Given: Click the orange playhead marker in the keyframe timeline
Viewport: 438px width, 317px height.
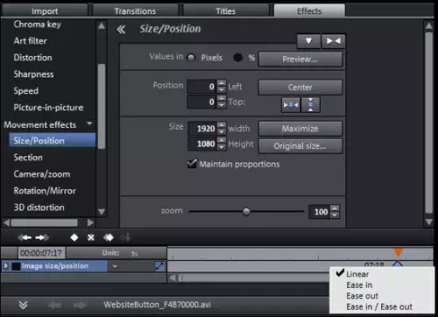Looking at the screenshot, I should coord(398,252).
